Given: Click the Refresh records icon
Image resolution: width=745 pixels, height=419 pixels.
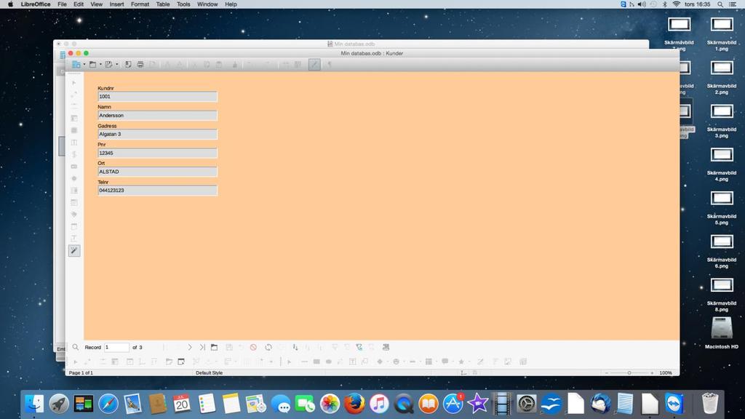Looking at the screenshot, I should (268, 347).
